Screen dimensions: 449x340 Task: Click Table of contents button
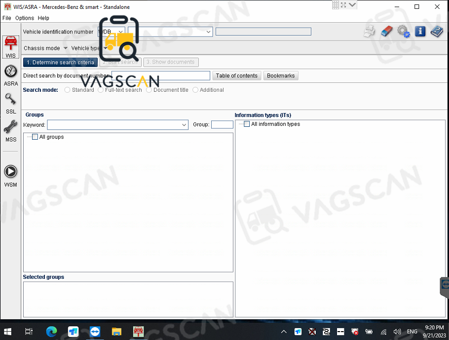coord(237,76)
